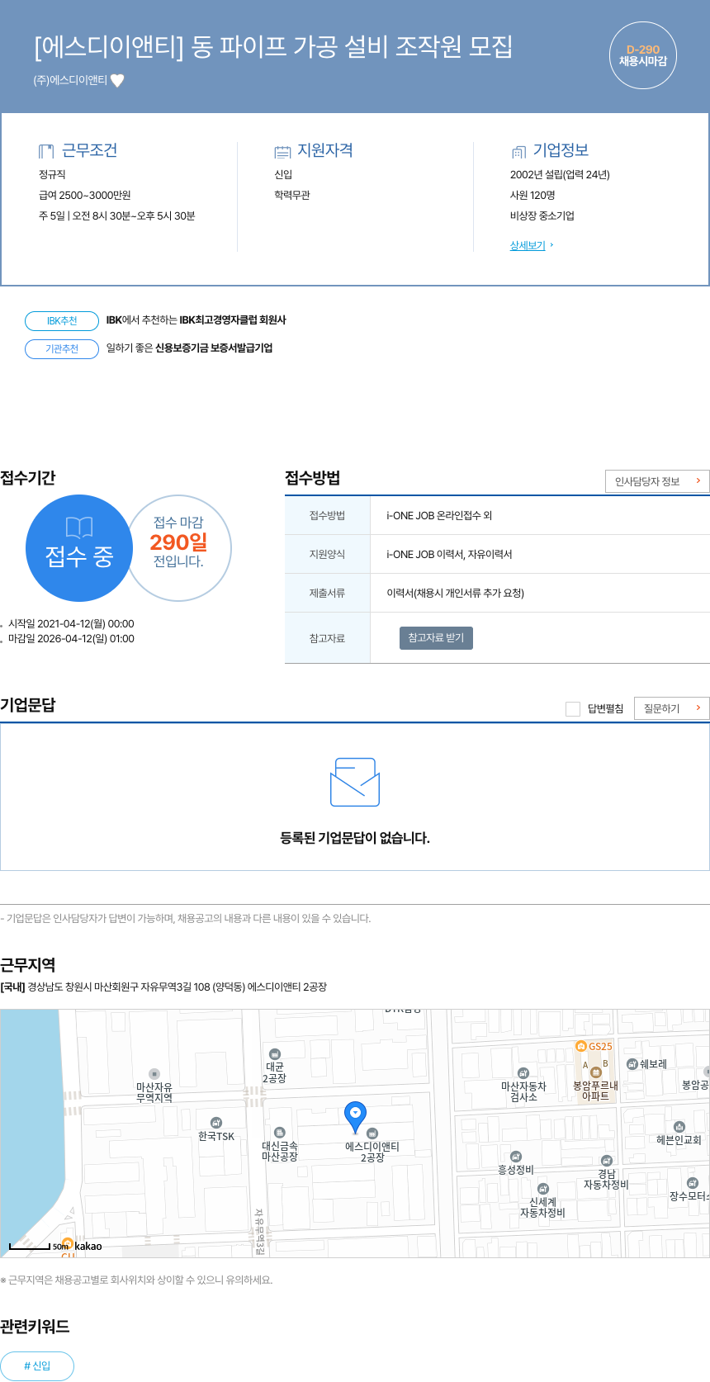Click the job title heading text

click(273, 46)
